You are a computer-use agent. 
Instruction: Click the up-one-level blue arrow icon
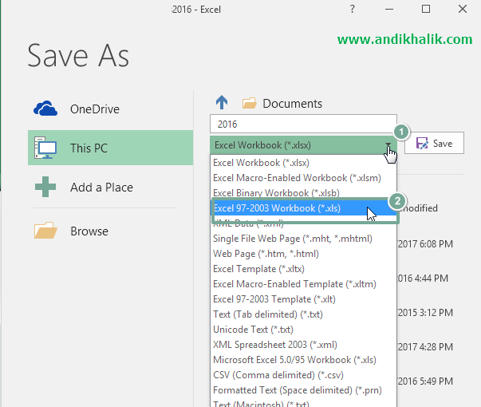click(x=222, y=102)
